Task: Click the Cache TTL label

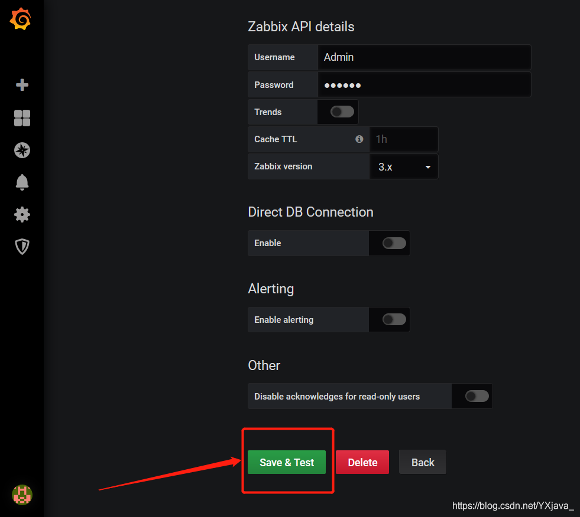Action: (276, 139)
